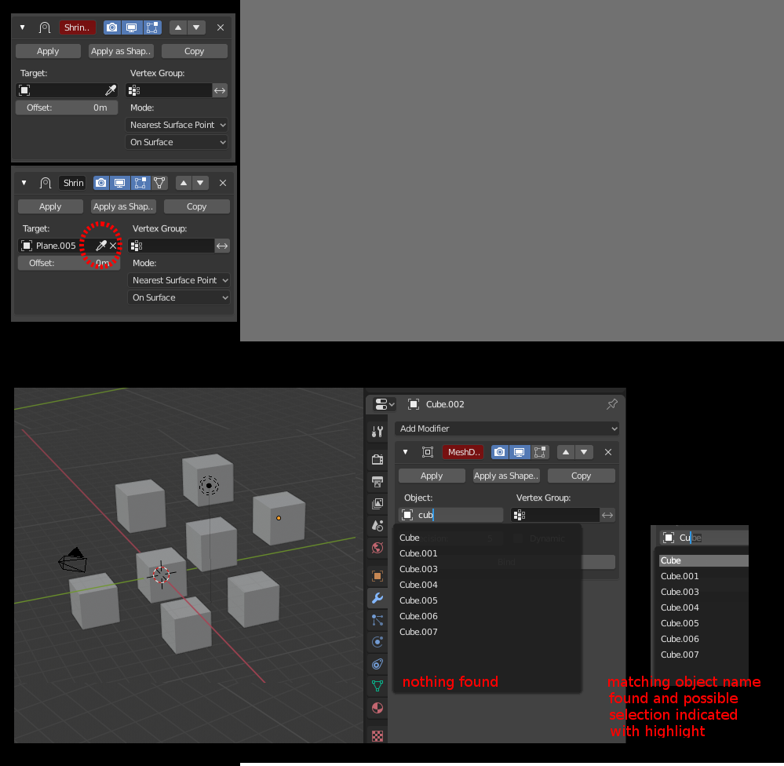Click the Offset slider below the Plane.005 target

coord(69,263)
